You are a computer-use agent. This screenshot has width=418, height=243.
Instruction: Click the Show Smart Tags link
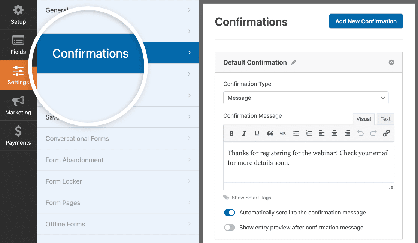251,198
